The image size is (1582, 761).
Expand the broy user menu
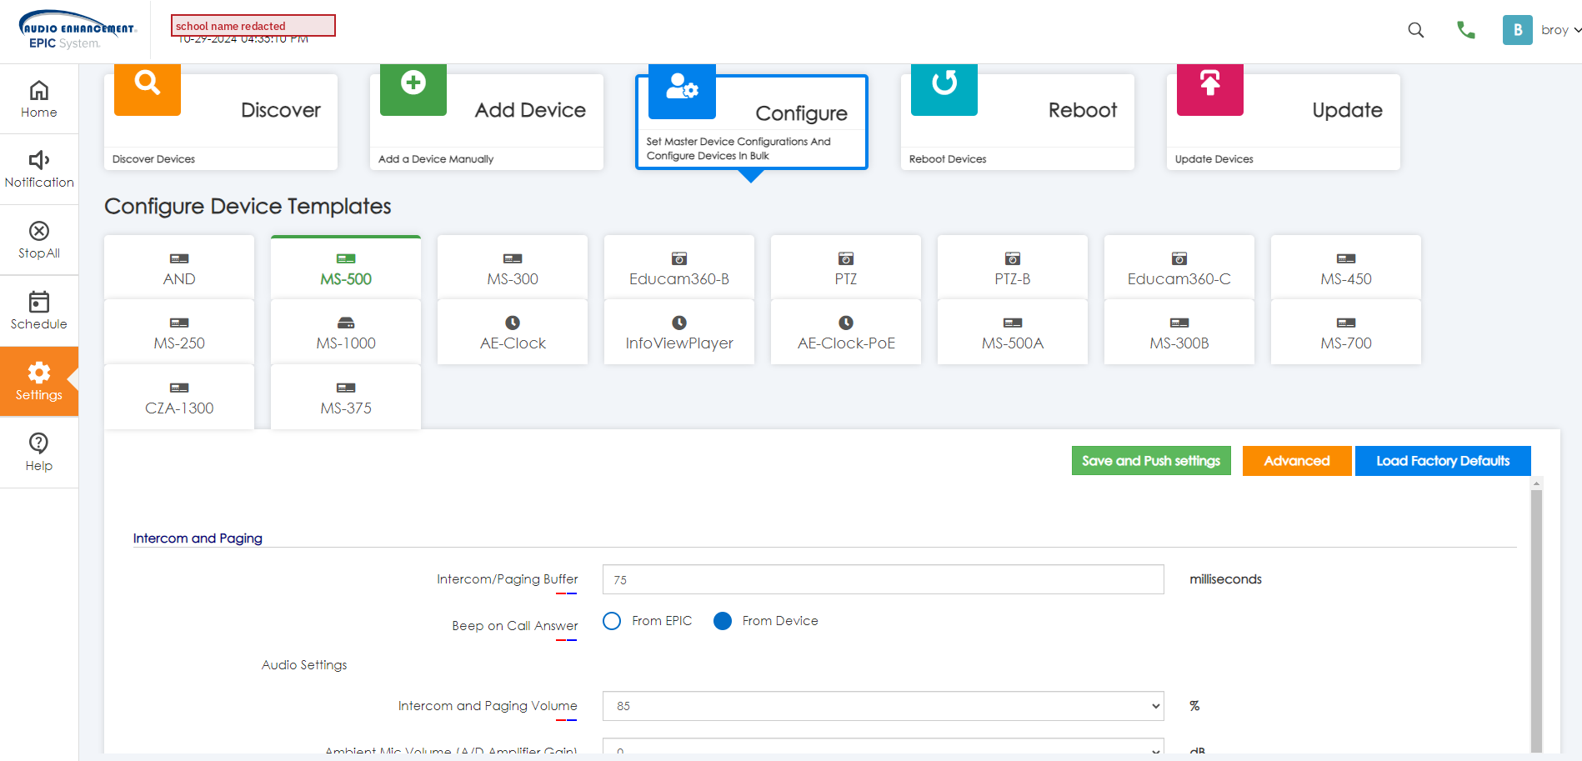[1560, 30]
